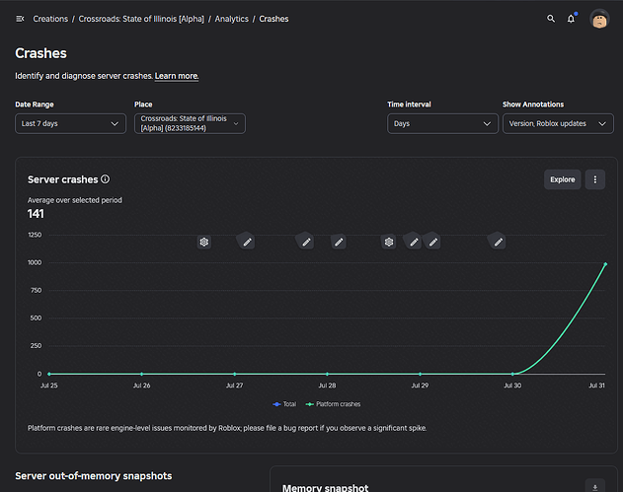
Task: Click the Jul 30 data point on chart
Action: (512, 374)
